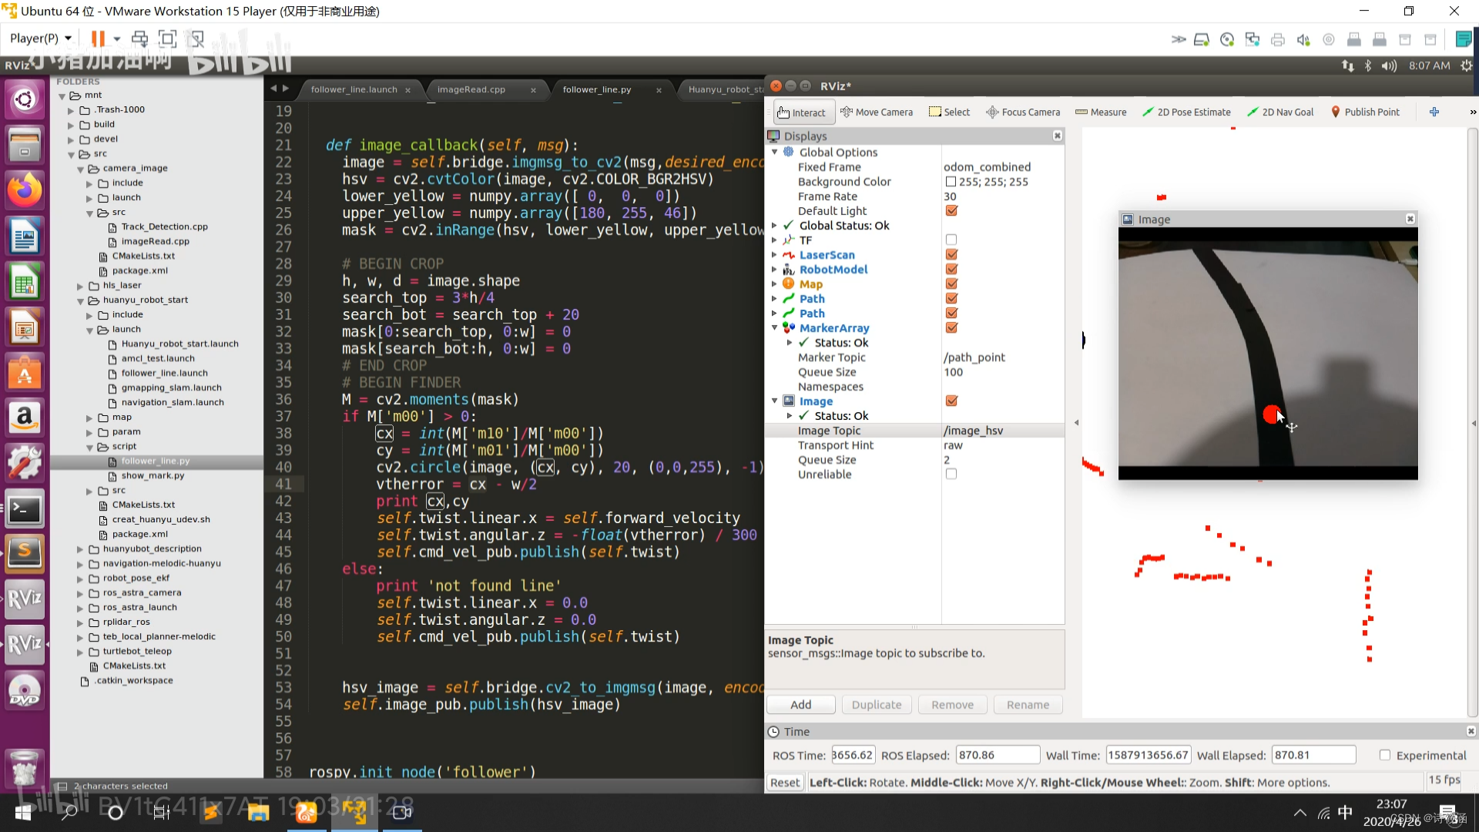The width and height of the screenshot is (1479, 832).
Task: Open the Terminal from the dock
Action: tap(24, 509)
